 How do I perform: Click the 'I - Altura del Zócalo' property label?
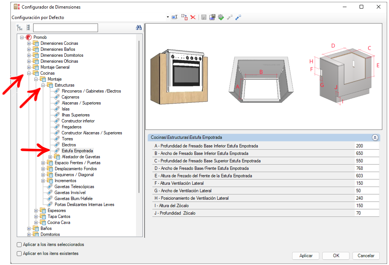[x=171, y=206]
